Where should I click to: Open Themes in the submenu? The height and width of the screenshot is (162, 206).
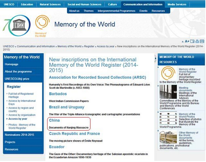click(89, 11)
